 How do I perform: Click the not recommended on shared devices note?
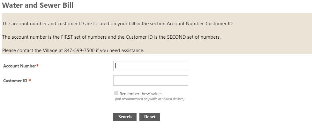150,99
